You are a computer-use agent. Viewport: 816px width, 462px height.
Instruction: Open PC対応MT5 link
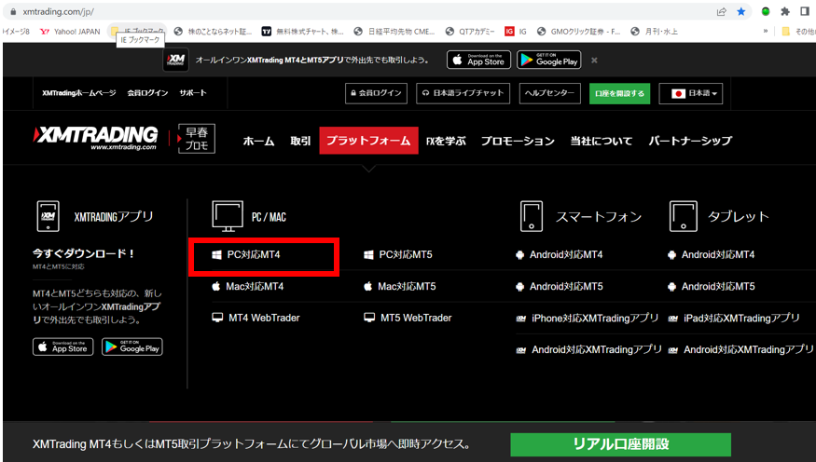(x=398, y=254)
